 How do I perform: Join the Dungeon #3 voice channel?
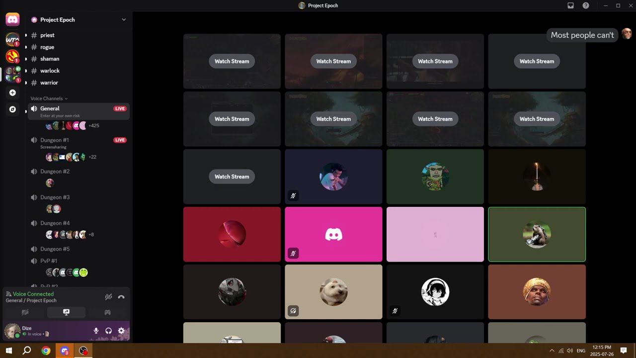(79, 197)
